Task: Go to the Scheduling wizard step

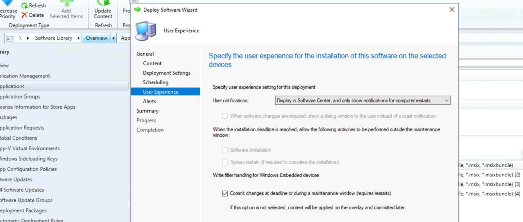Action: click(x=156, y=82)
